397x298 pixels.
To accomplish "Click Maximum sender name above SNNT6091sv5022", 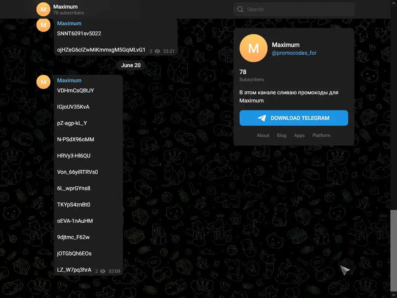I will coord(69,23).
